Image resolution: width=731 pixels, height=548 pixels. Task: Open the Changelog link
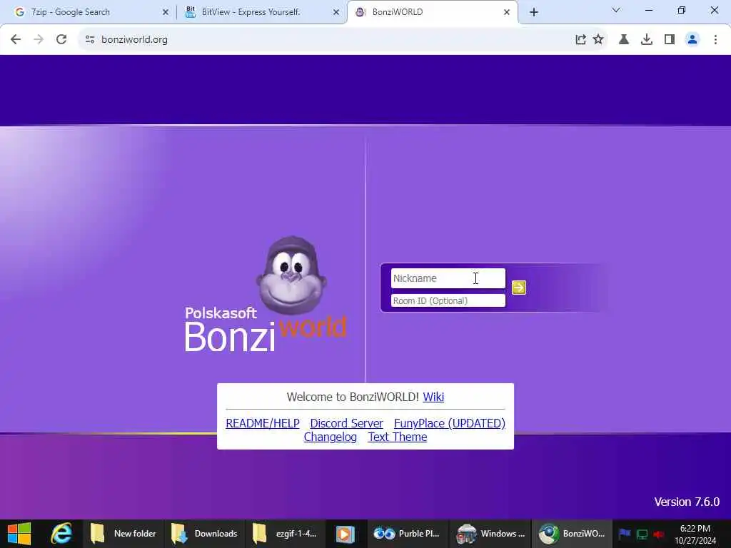330,437
